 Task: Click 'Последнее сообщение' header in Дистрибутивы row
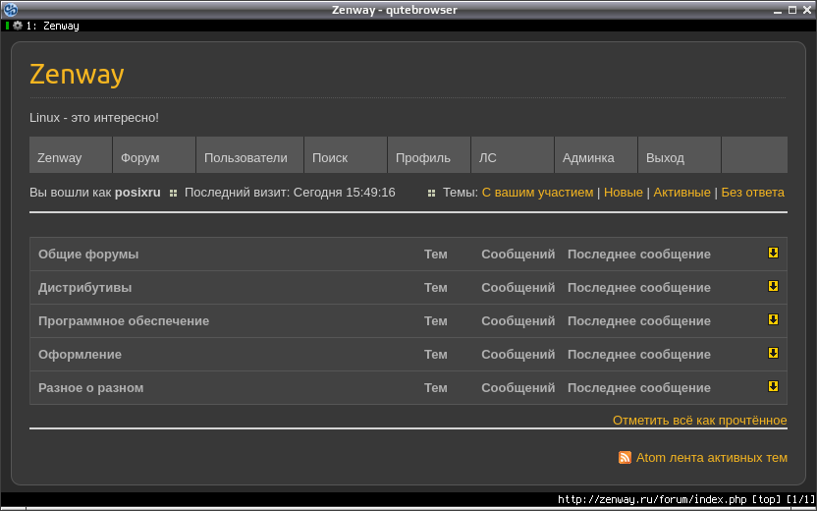639,288
